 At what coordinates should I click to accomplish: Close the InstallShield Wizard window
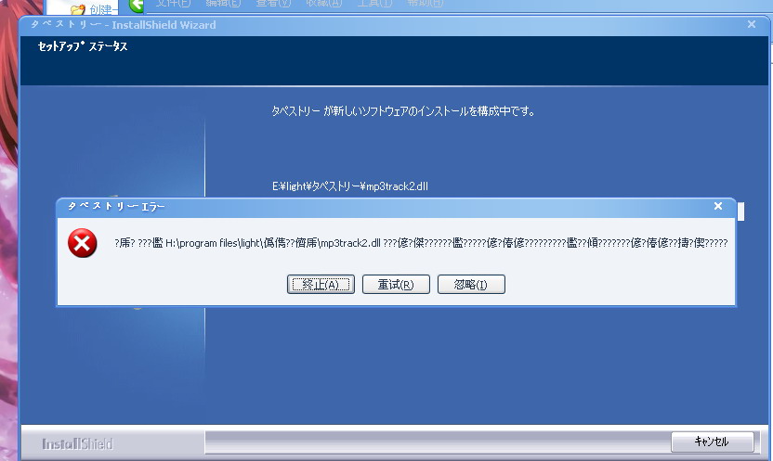click(752, 24)
